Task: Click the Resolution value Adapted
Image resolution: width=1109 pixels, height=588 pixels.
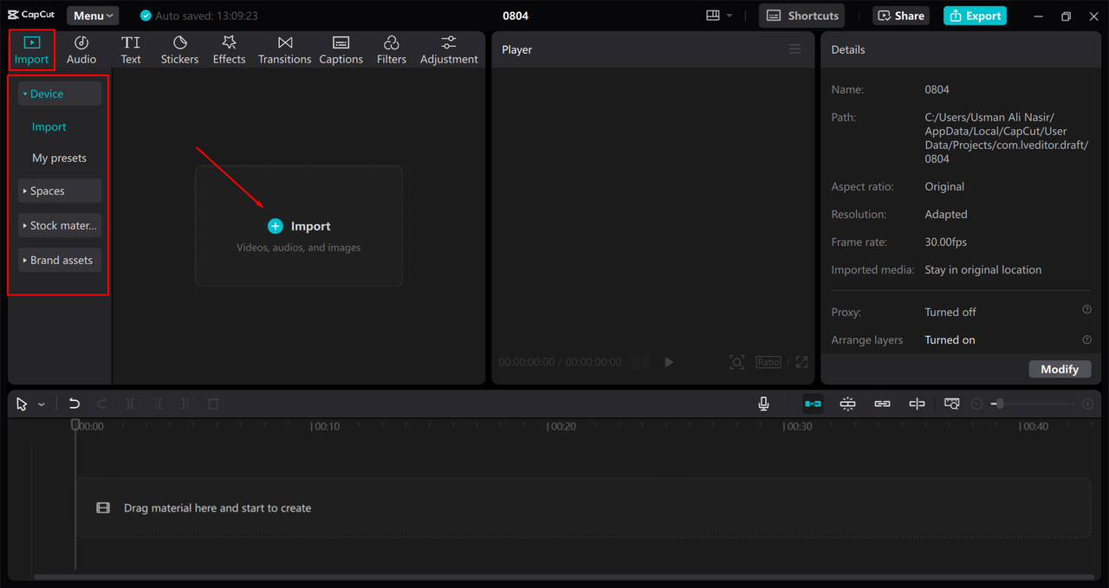Action: pos(946,214)
